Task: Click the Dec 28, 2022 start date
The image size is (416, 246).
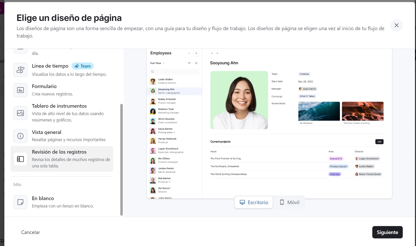Action: pyautogui.click(x=305, y=82)
